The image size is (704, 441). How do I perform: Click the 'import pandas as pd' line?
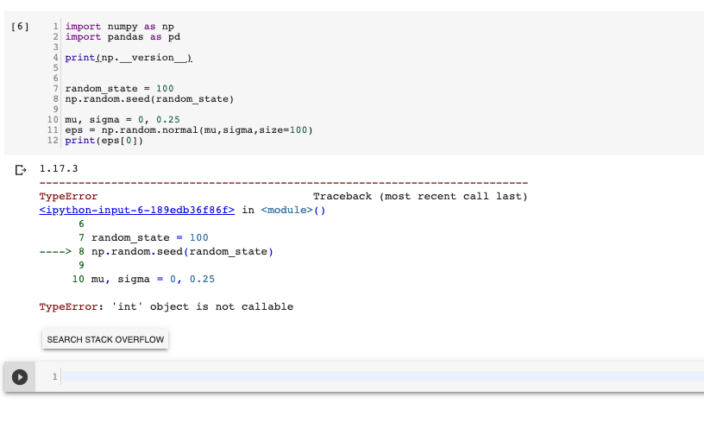tap(123, 37)
